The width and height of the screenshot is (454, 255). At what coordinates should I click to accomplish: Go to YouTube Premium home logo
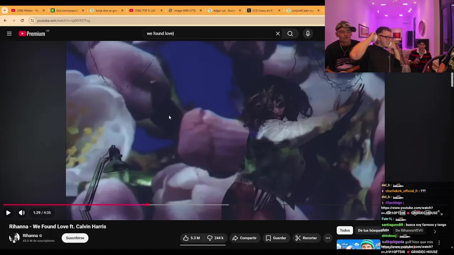click(x=32, y=34)
